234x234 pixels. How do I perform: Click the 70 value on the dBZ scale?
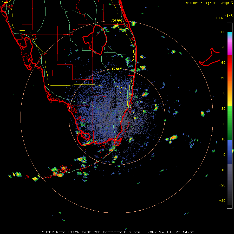pyautogui.click(x=223, y=47)
